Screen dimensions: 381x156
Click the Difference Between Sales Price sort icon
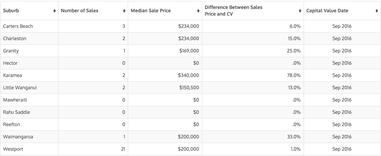(300, 11)
